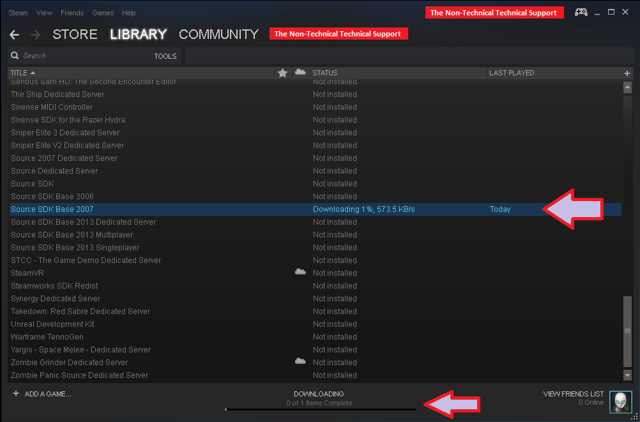Click '0 of 1 Items Complete' text
Screen dimensions: 640x422
(x=319, y=403)
